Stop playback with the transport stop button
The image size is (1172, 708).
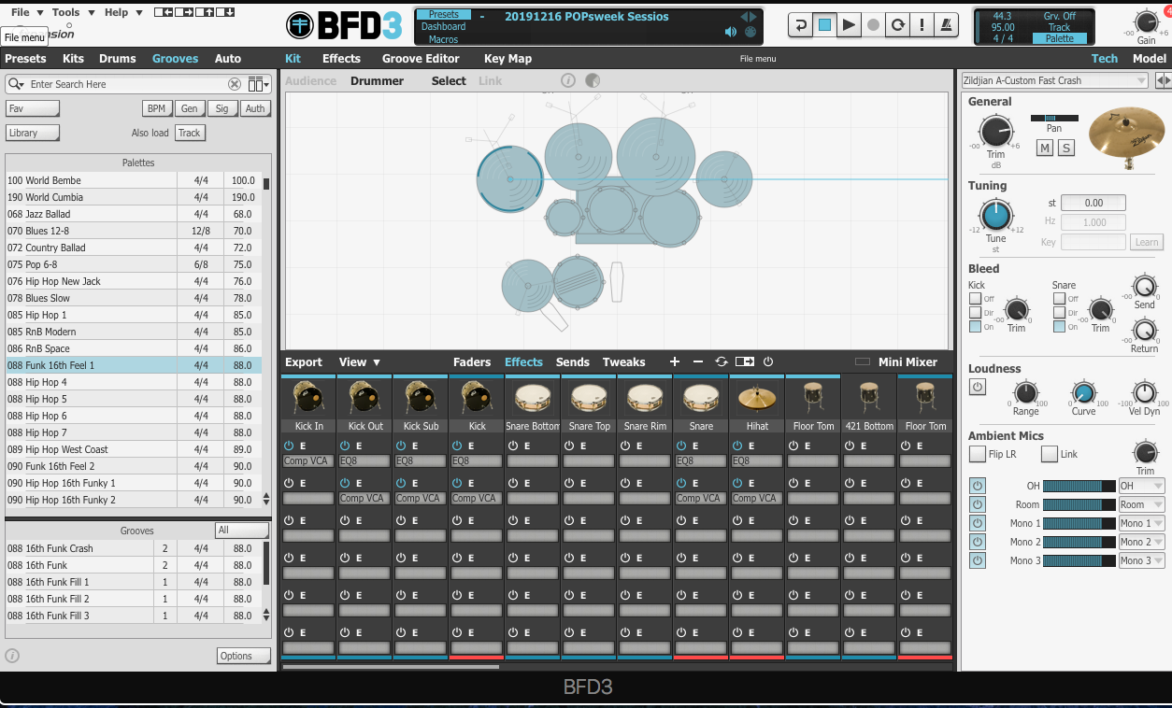click(824, 25)
